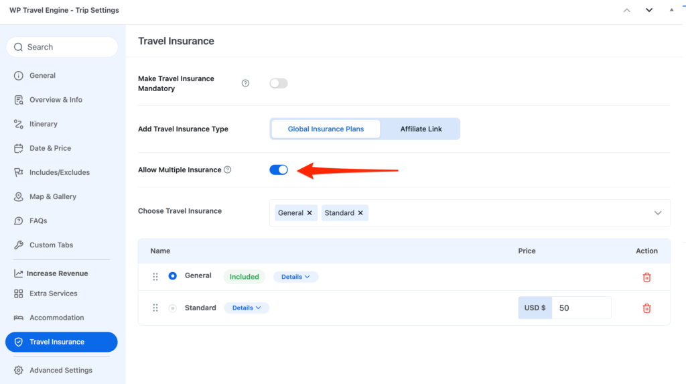Viewport: 686px width, 384px height.
Task: Expand Details for General insurance
Action: (x=295, y=277)
